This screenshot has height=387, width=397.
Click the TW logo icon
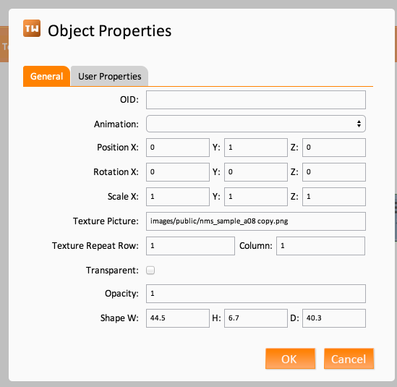[32, 28]
